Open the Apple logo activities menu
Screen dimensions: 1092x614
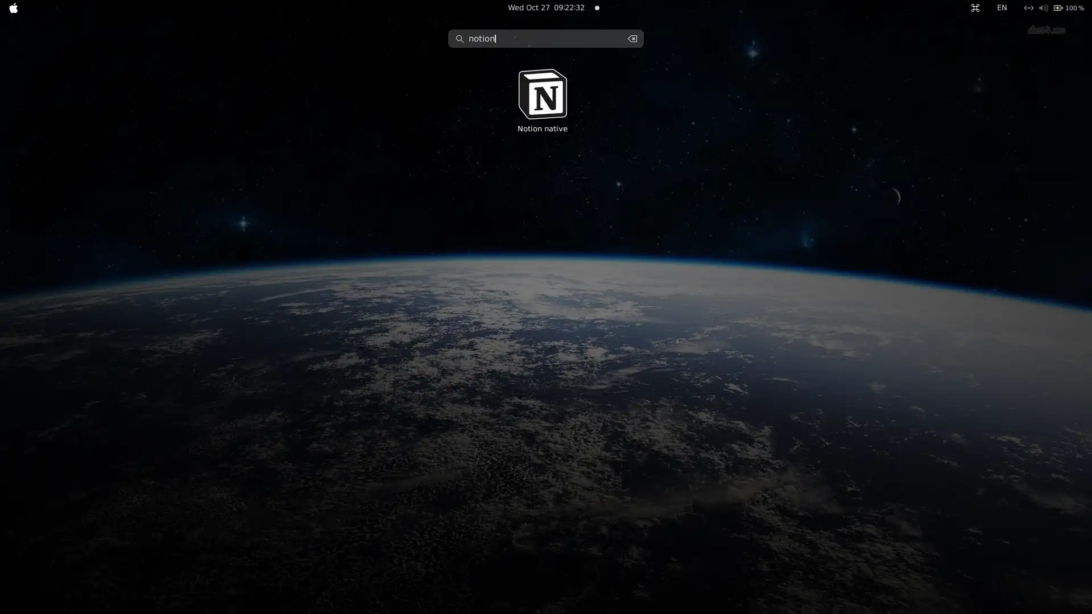[14, 8]
